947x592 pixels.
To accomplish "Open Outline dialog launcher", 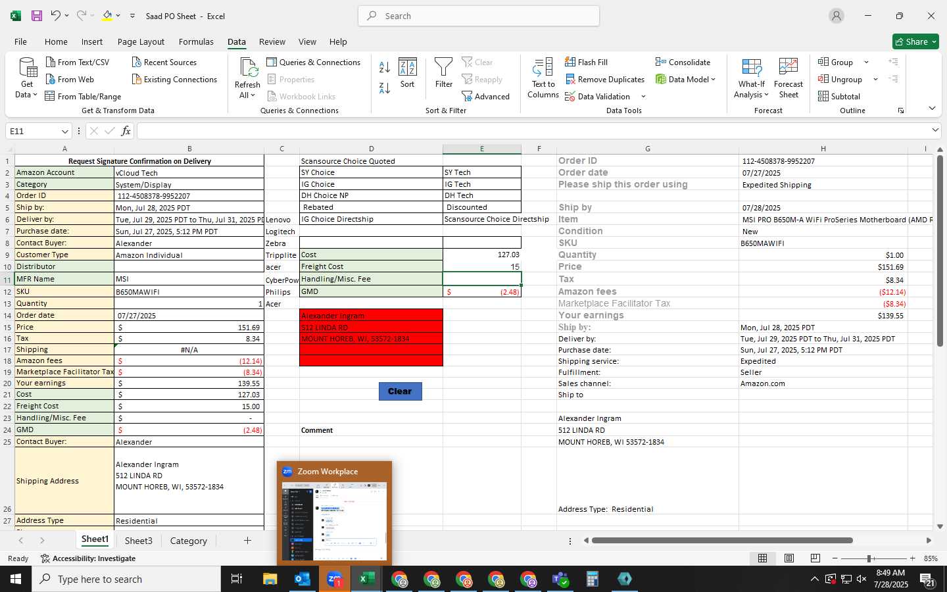I will tap(901, 111).
